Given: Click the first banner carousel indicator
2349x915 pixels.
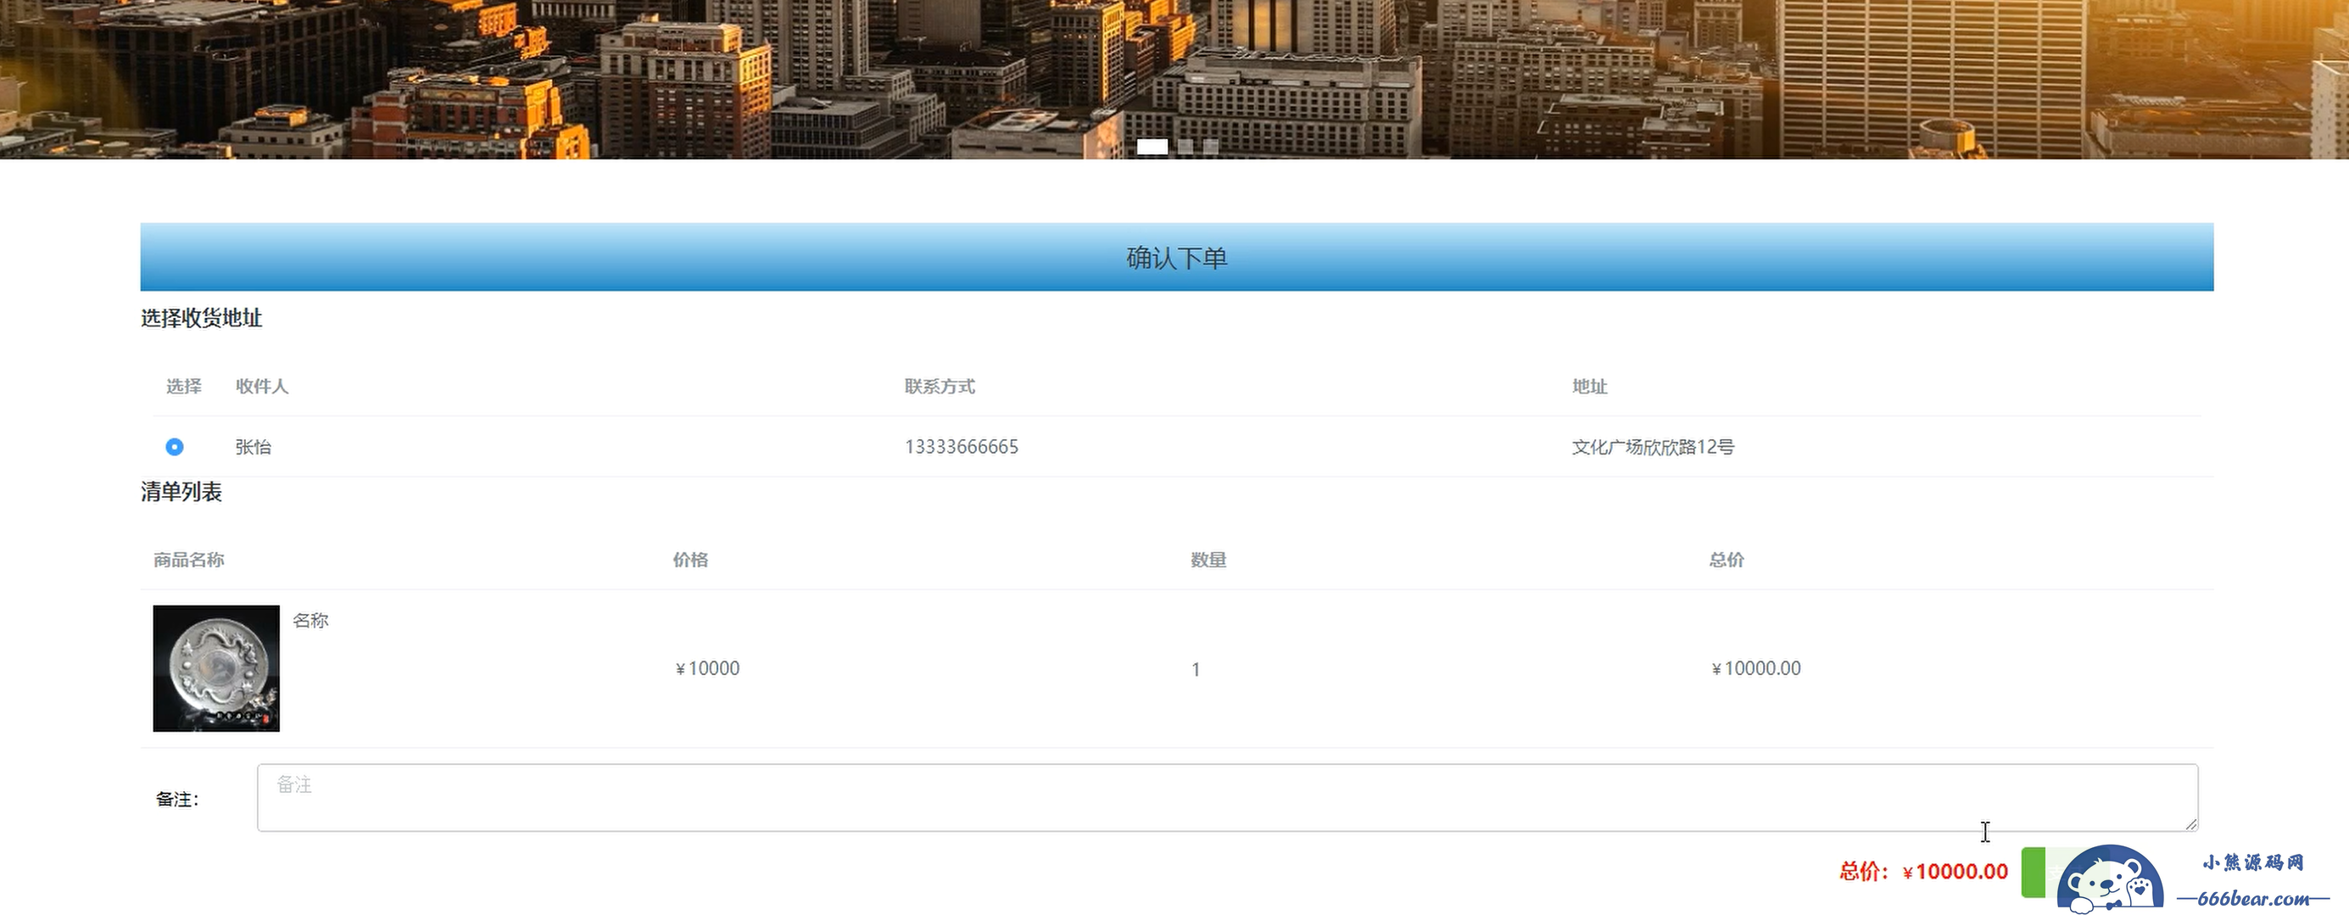Looking at the screenshot, I should click(1152, 146).
